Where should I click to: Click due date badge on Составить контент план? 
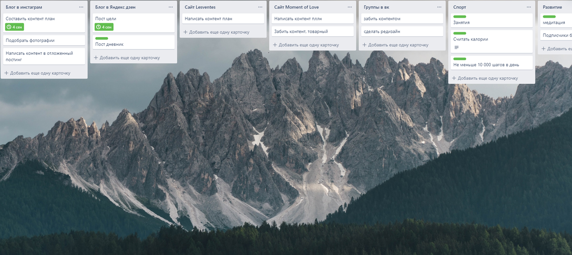pos(14,27)
